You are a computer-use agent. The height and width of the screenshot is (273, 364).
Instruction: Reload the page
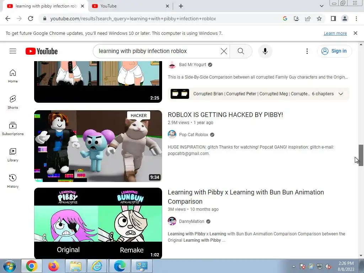[x=31, y=18]
